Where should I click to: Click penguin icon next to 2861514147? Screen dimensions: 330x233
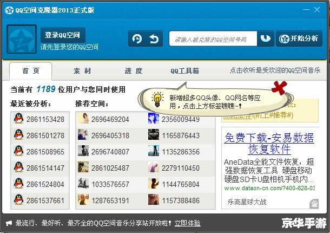click(18, 167)
